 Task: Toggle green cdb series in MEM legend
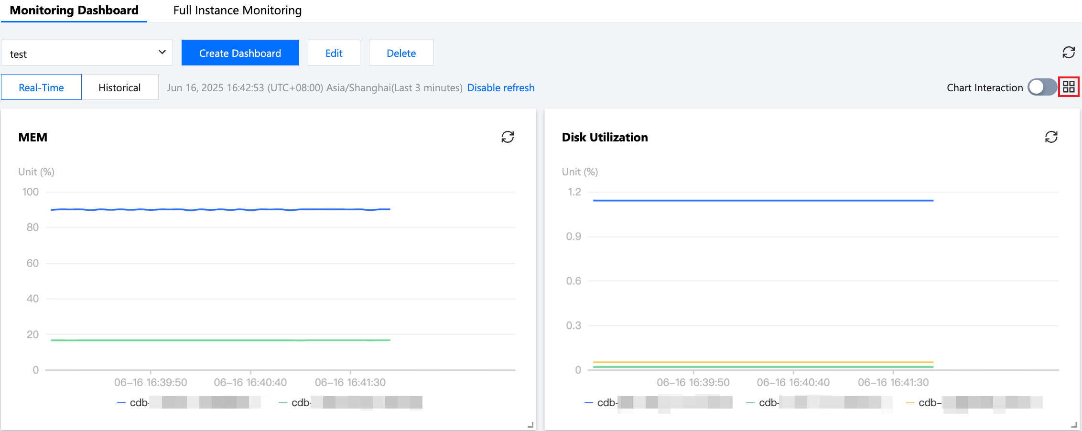tap(300, 403)
